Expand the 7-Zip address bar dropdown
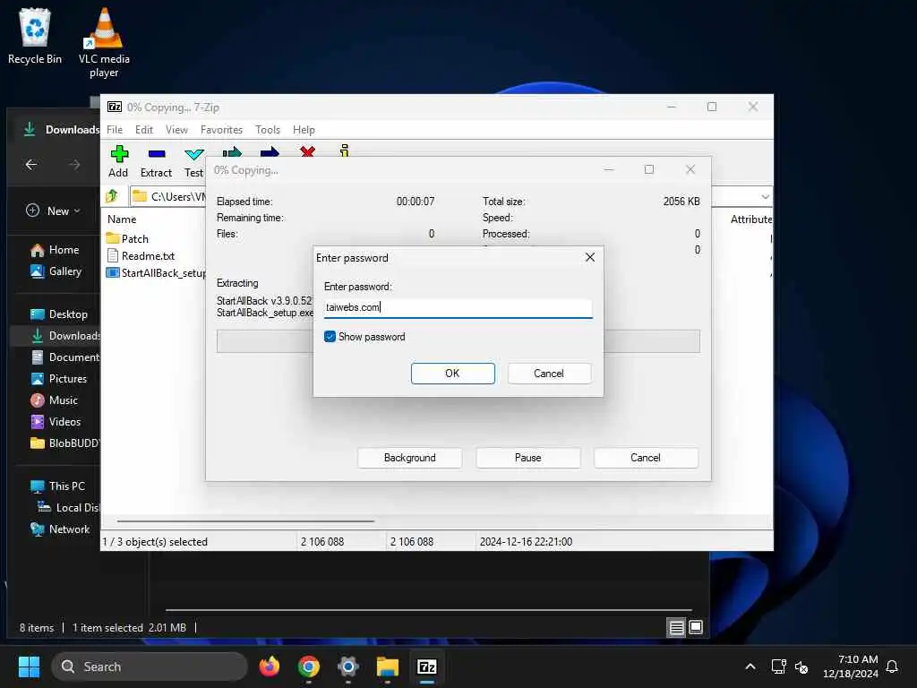 pos(765,196)
